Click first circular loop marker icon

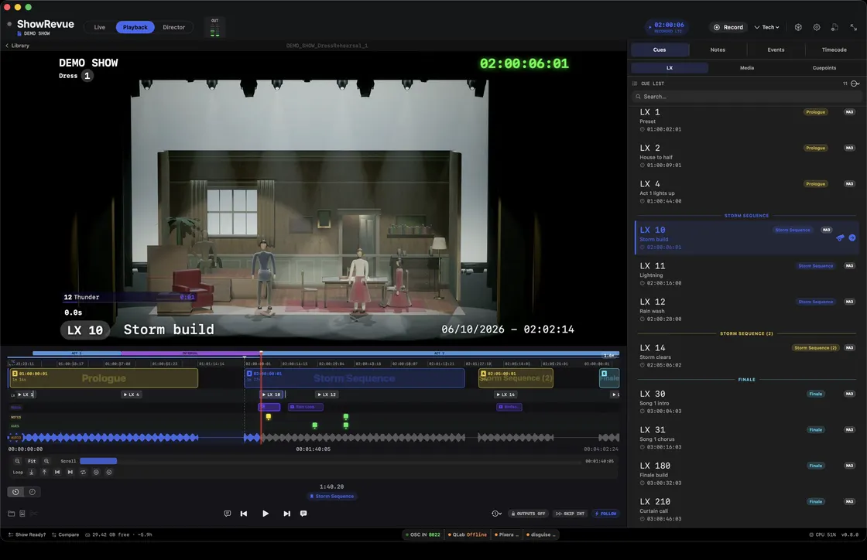[x=96, y=472]
